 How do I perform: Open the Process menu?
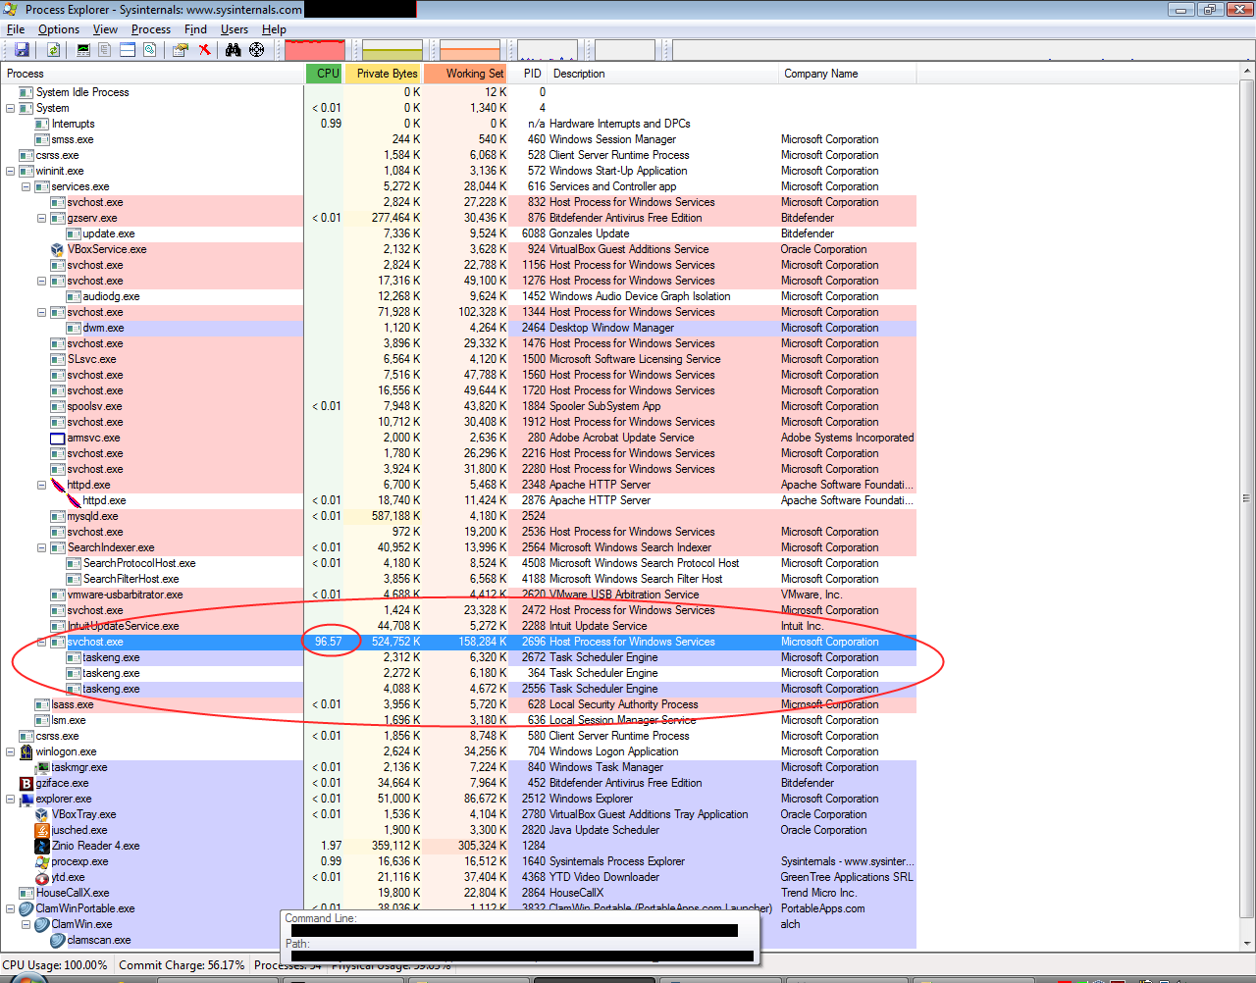151,29
